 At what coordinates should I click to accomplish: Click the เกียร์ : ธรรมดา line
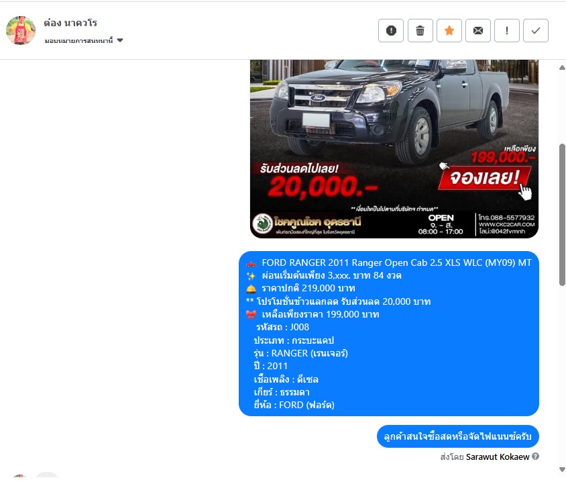[282, 393]
